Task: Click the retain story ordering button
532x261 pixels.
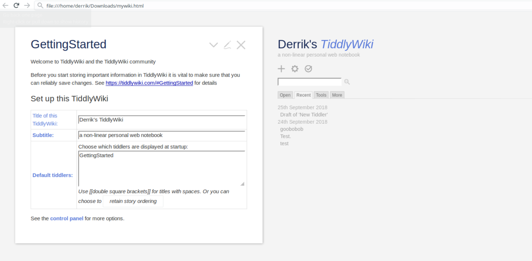Action: coord(133,201)
